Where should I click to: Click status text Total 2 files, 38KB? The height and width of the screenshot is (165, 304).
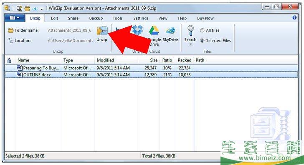tap(159, 156)
